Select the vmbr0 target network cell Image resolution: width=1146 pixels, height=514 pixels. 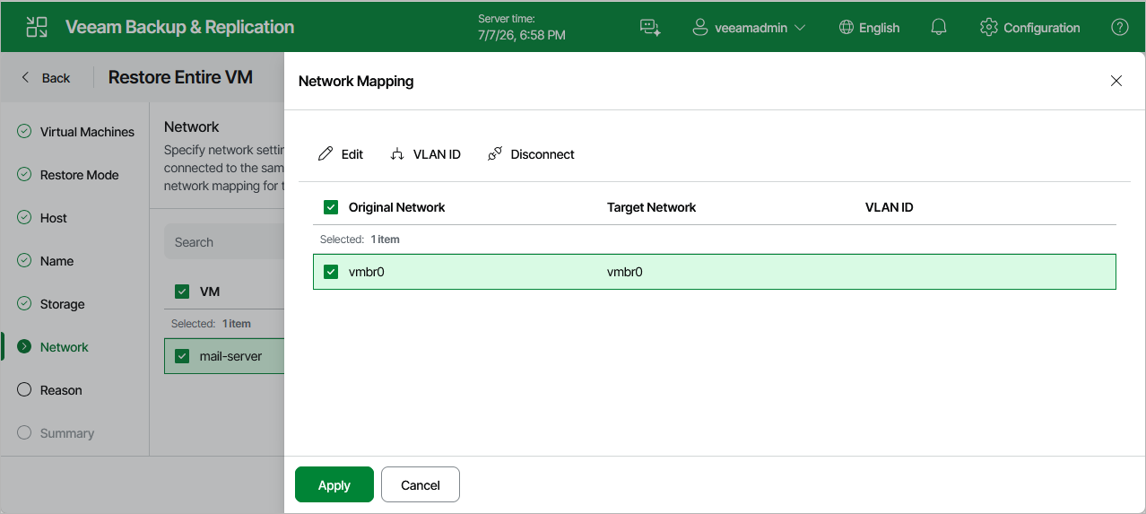(x=624, y=272)
